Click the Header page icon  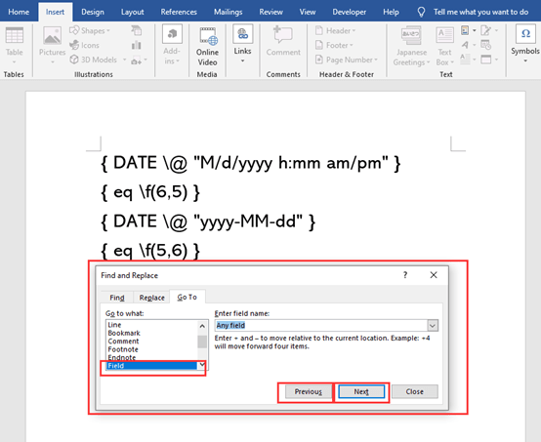point(319,30)
